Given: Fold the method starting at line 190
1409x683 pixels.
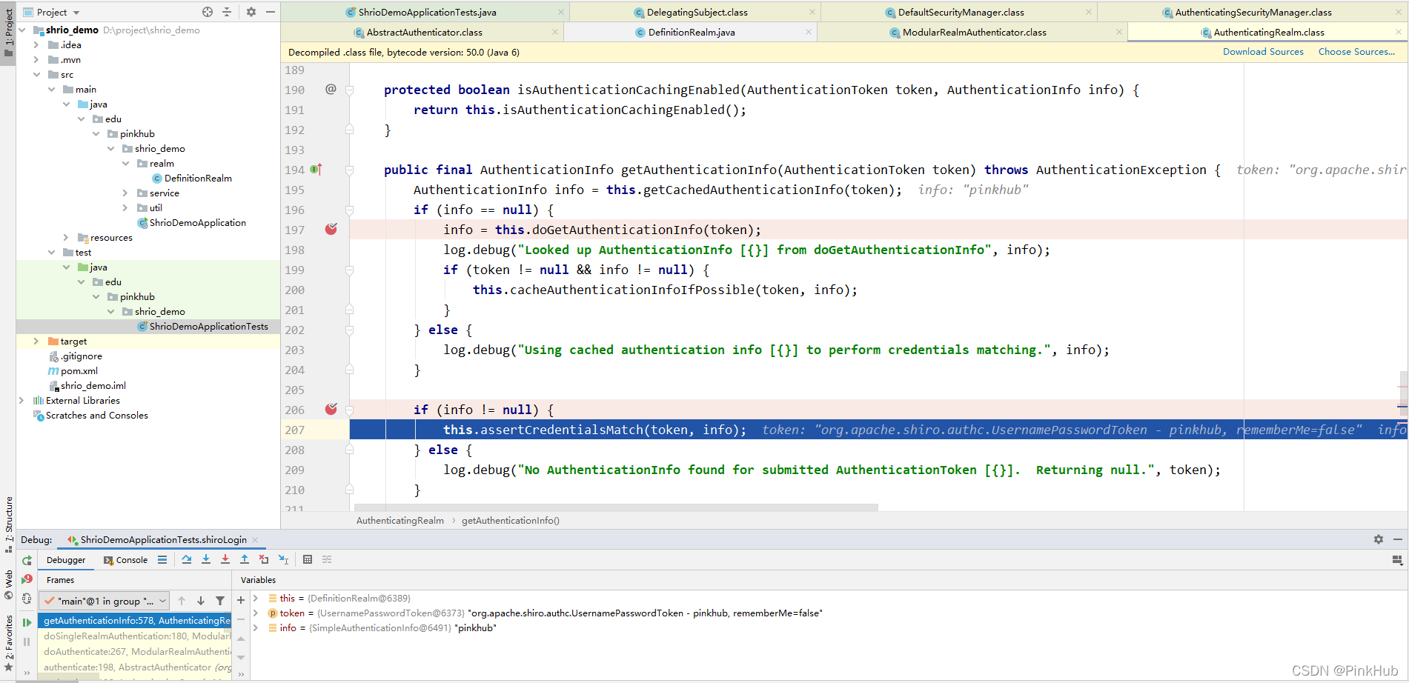Looking at the screenshot, I should click(x=349, y=90).
